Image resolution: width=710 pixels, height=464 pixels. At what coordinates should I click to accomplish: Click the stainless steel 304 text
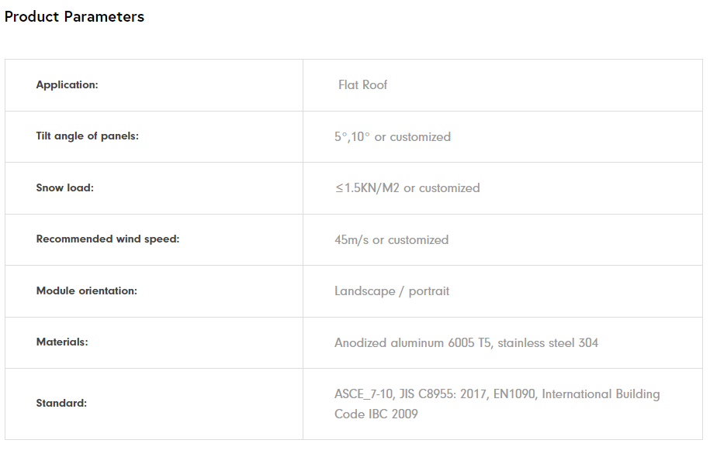click(548, 342)
